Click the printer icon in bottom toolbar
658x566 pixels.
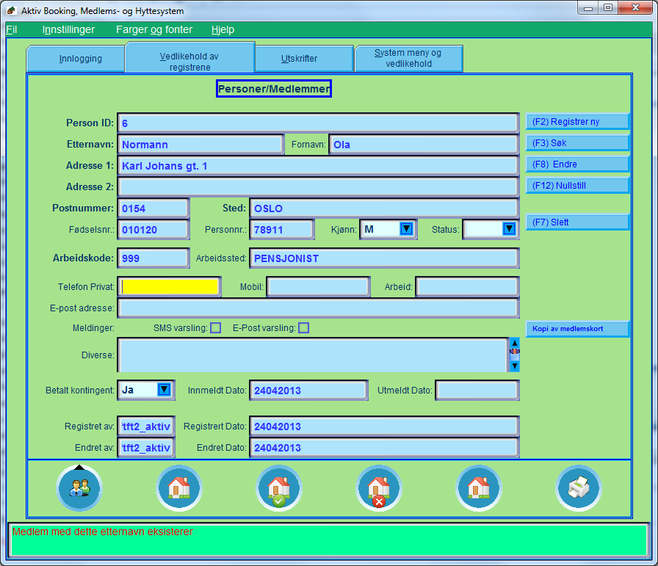578,488
